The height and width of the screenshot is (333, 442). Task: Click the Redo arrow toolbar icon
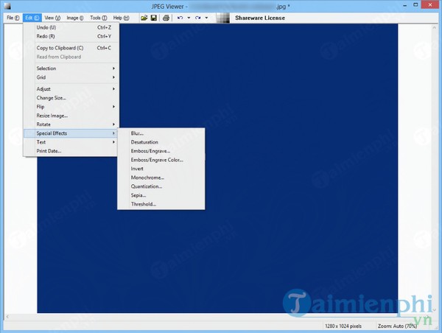(x=197, y=18)
